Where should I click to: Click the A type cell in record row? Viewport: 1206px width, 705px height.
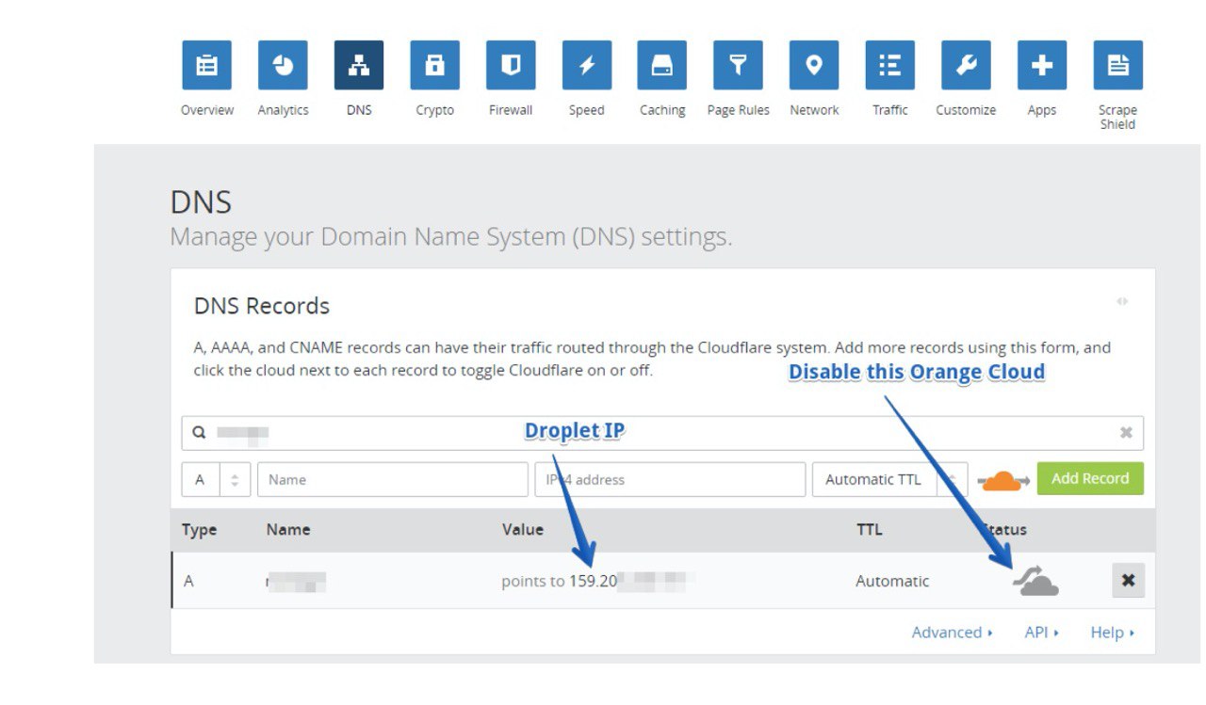pyautogui.click(x=188, y=581)
